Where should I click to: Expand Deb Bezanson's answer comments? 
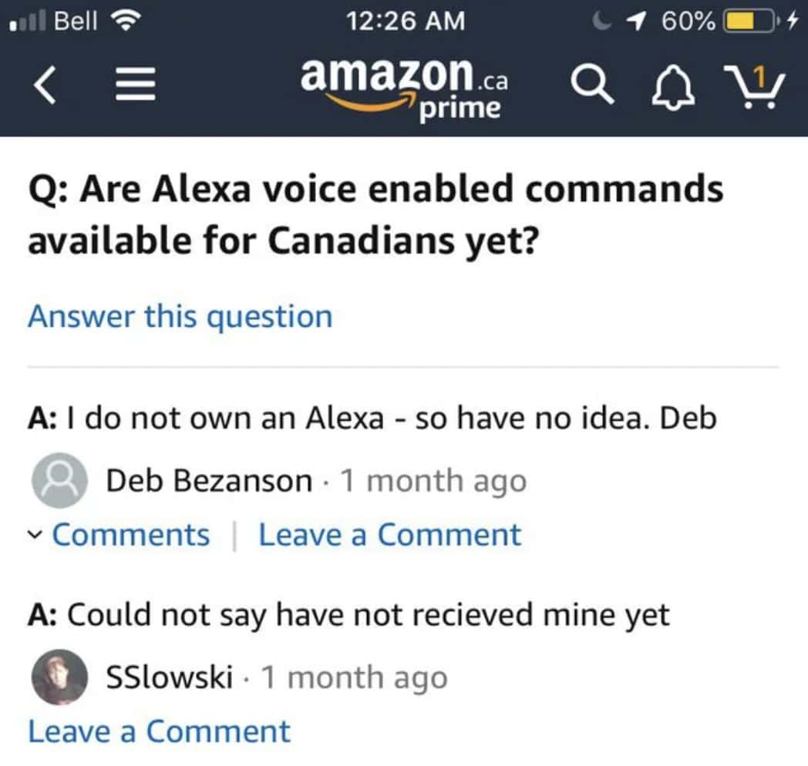130,534
